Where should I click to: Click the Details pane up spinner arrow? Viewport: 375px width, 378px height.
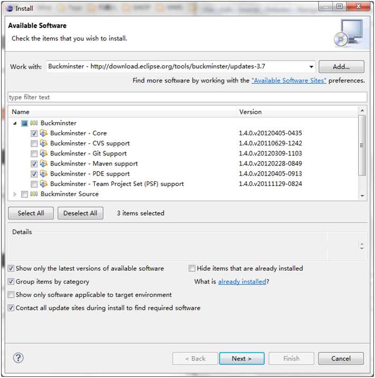click(362, 244)
